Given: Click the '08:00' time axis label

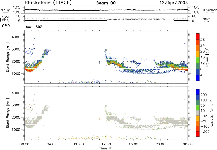Looking at the screenshot, I should (79, 144).
